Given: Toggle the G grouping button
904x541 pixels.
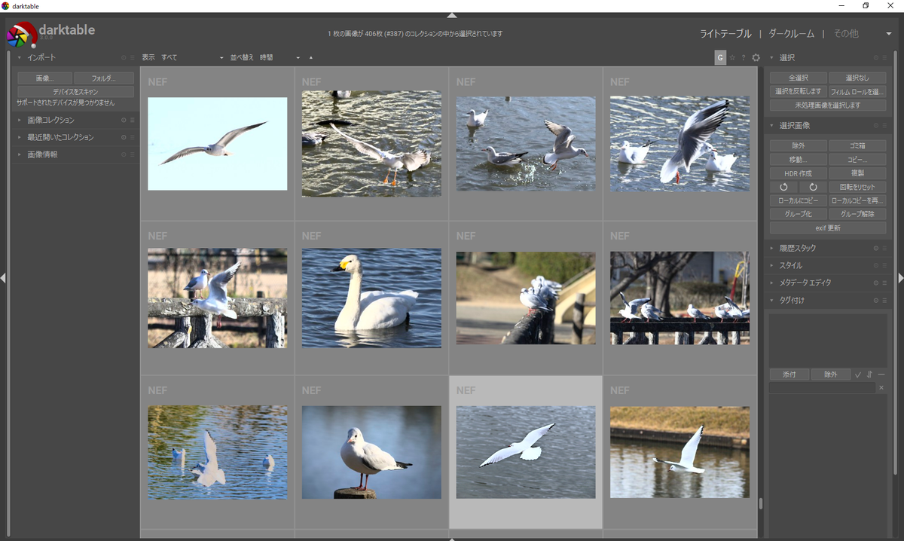Looking at the screenshot, I should coord(720,57).
